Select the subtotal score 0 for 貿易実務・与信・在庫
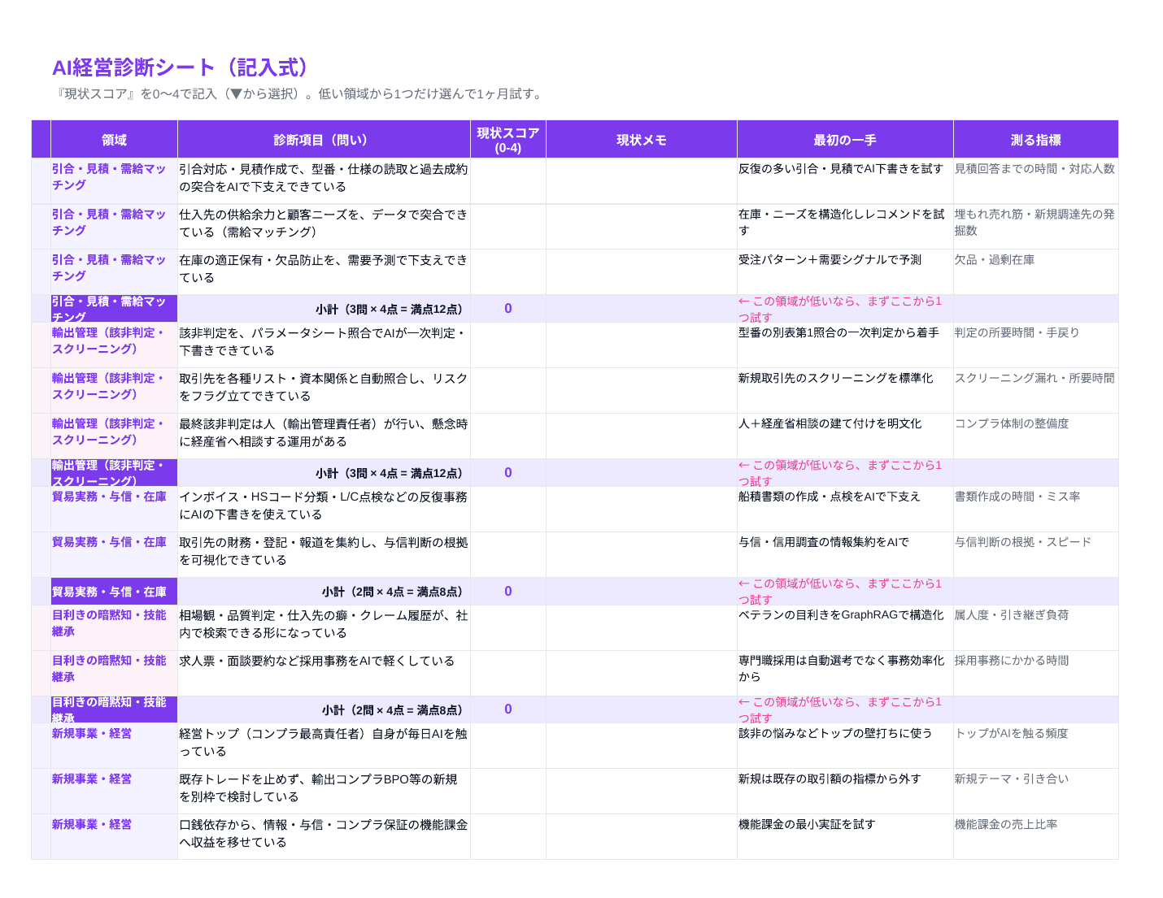The width and height of the screenshot is (1163, 898). (508, 592)
